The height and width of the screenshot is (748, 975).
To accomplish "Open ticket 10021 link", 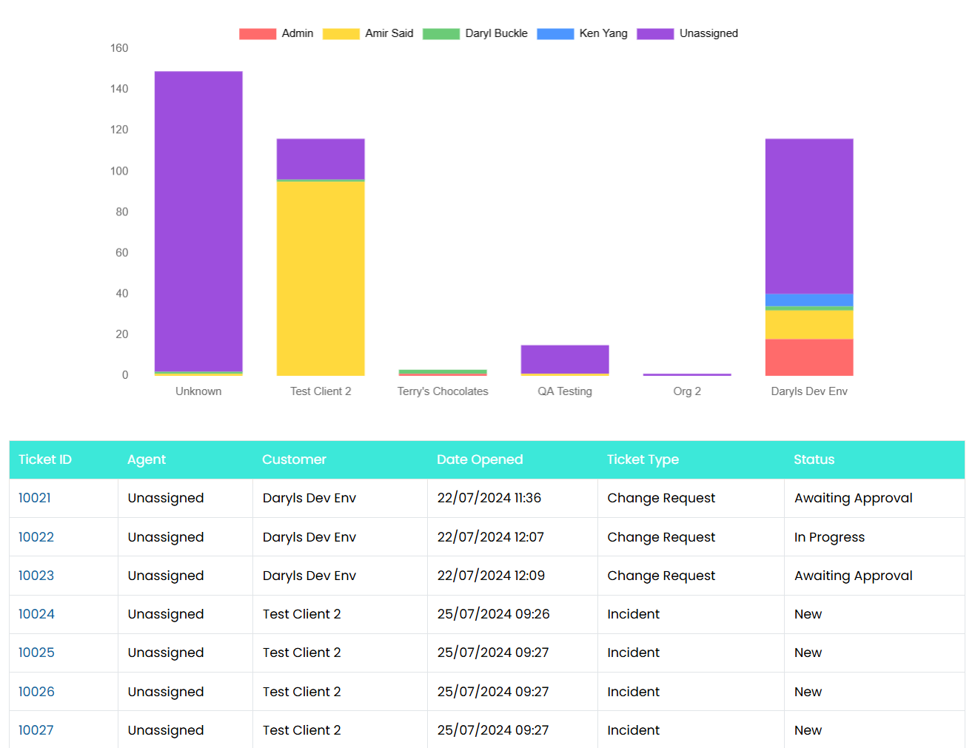I will click(x=35, y=498).
